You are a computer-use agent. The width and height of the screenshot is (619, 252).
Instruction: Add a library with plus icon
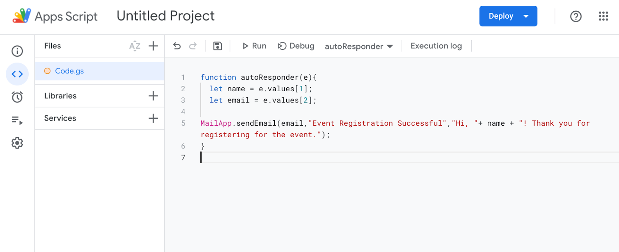click(x=153, y=96)
